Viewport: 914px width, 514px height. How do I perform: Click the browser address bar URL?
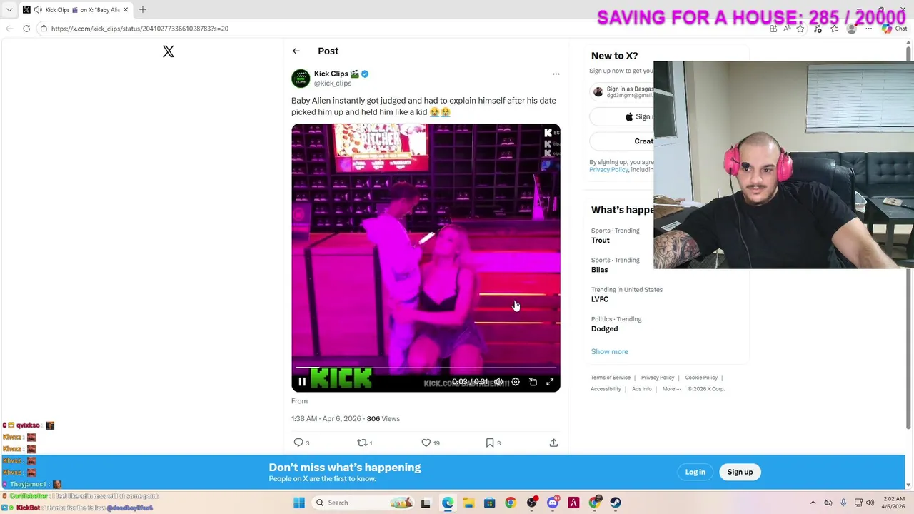[x=140, y=29]
